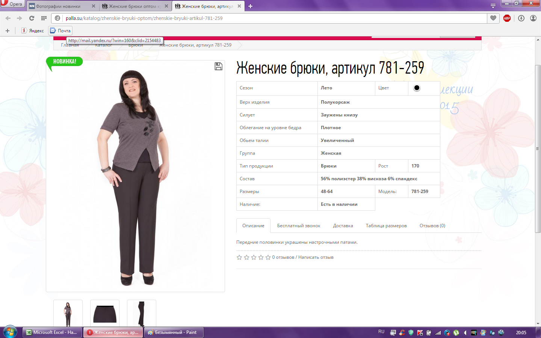Open the Opera main menu
Screen dimensions: 541x338
(x=12, y=4)
